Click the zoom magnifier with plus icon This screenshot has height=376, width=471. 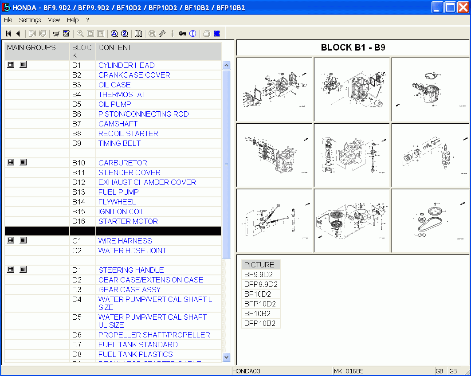[80, 34]
